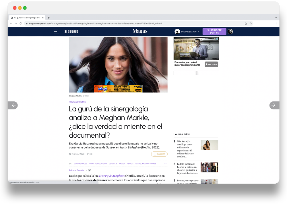Viewport: 287px width, 206px height.
Task: Click the share icon in the address bar
Action: pos(246,24)
